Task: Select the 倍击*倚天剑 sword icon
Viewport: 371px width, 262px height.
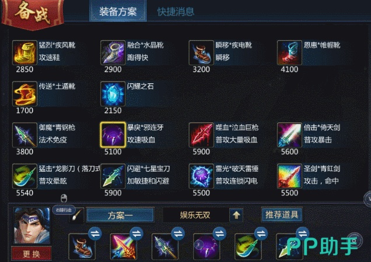Action: (x=289, y=135)
